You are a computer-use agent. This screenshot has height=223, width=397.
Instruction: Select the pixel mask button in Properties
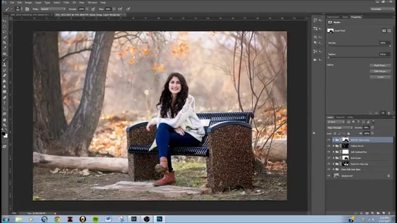tap(384, 30)
